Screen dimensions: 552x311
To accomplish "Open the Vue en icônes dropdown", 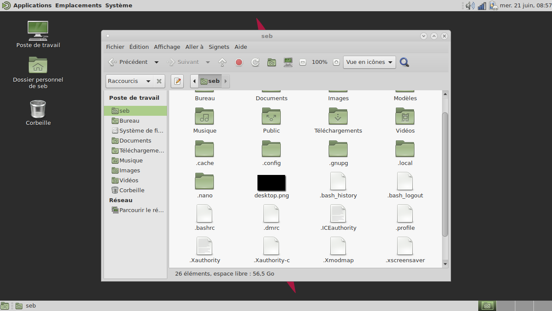I will pos(369,62).
